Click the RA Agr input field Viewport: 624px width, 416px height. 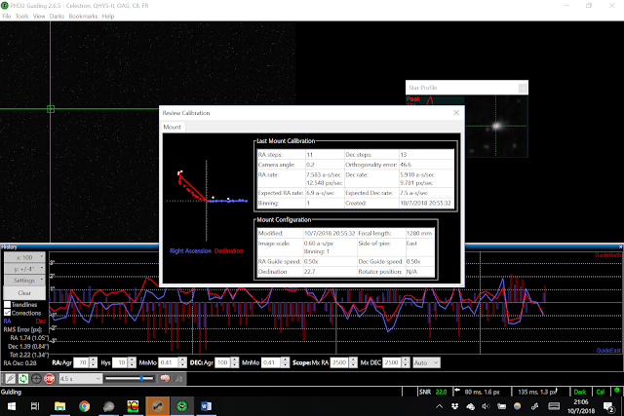pyautogui.click(x=82, y=362)
